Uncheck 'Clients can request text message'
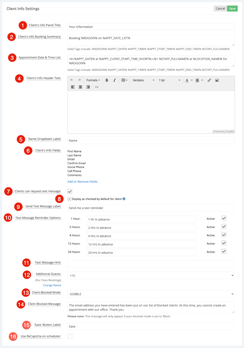Image resolution: width=244 pixels, height=348 pixels. (69, 191)
